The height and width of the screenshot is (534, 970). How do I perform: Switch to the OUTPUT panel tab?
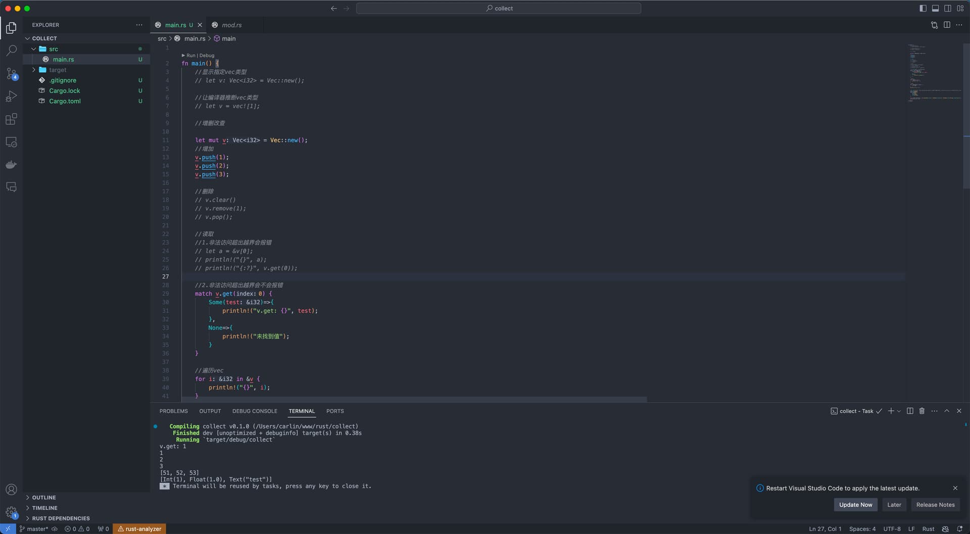[x=210, y=411]
